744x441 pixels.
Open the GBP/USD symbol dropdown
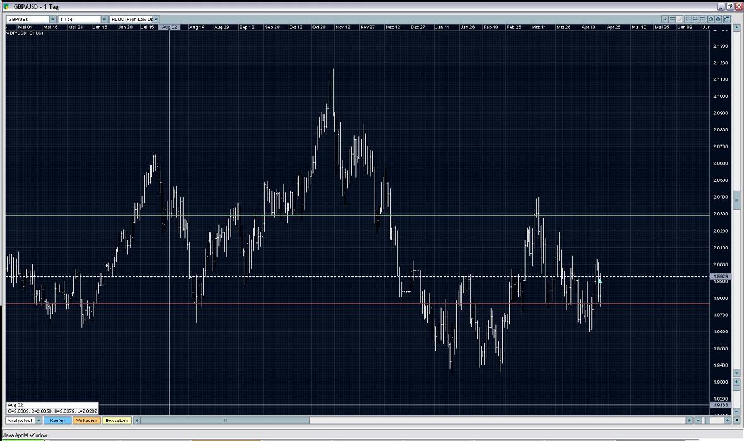coord(31,19)
